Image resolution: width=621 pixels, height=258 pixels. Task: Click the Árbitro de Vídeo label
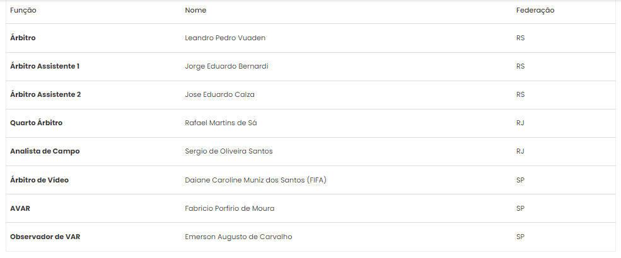tap(39, 180)
